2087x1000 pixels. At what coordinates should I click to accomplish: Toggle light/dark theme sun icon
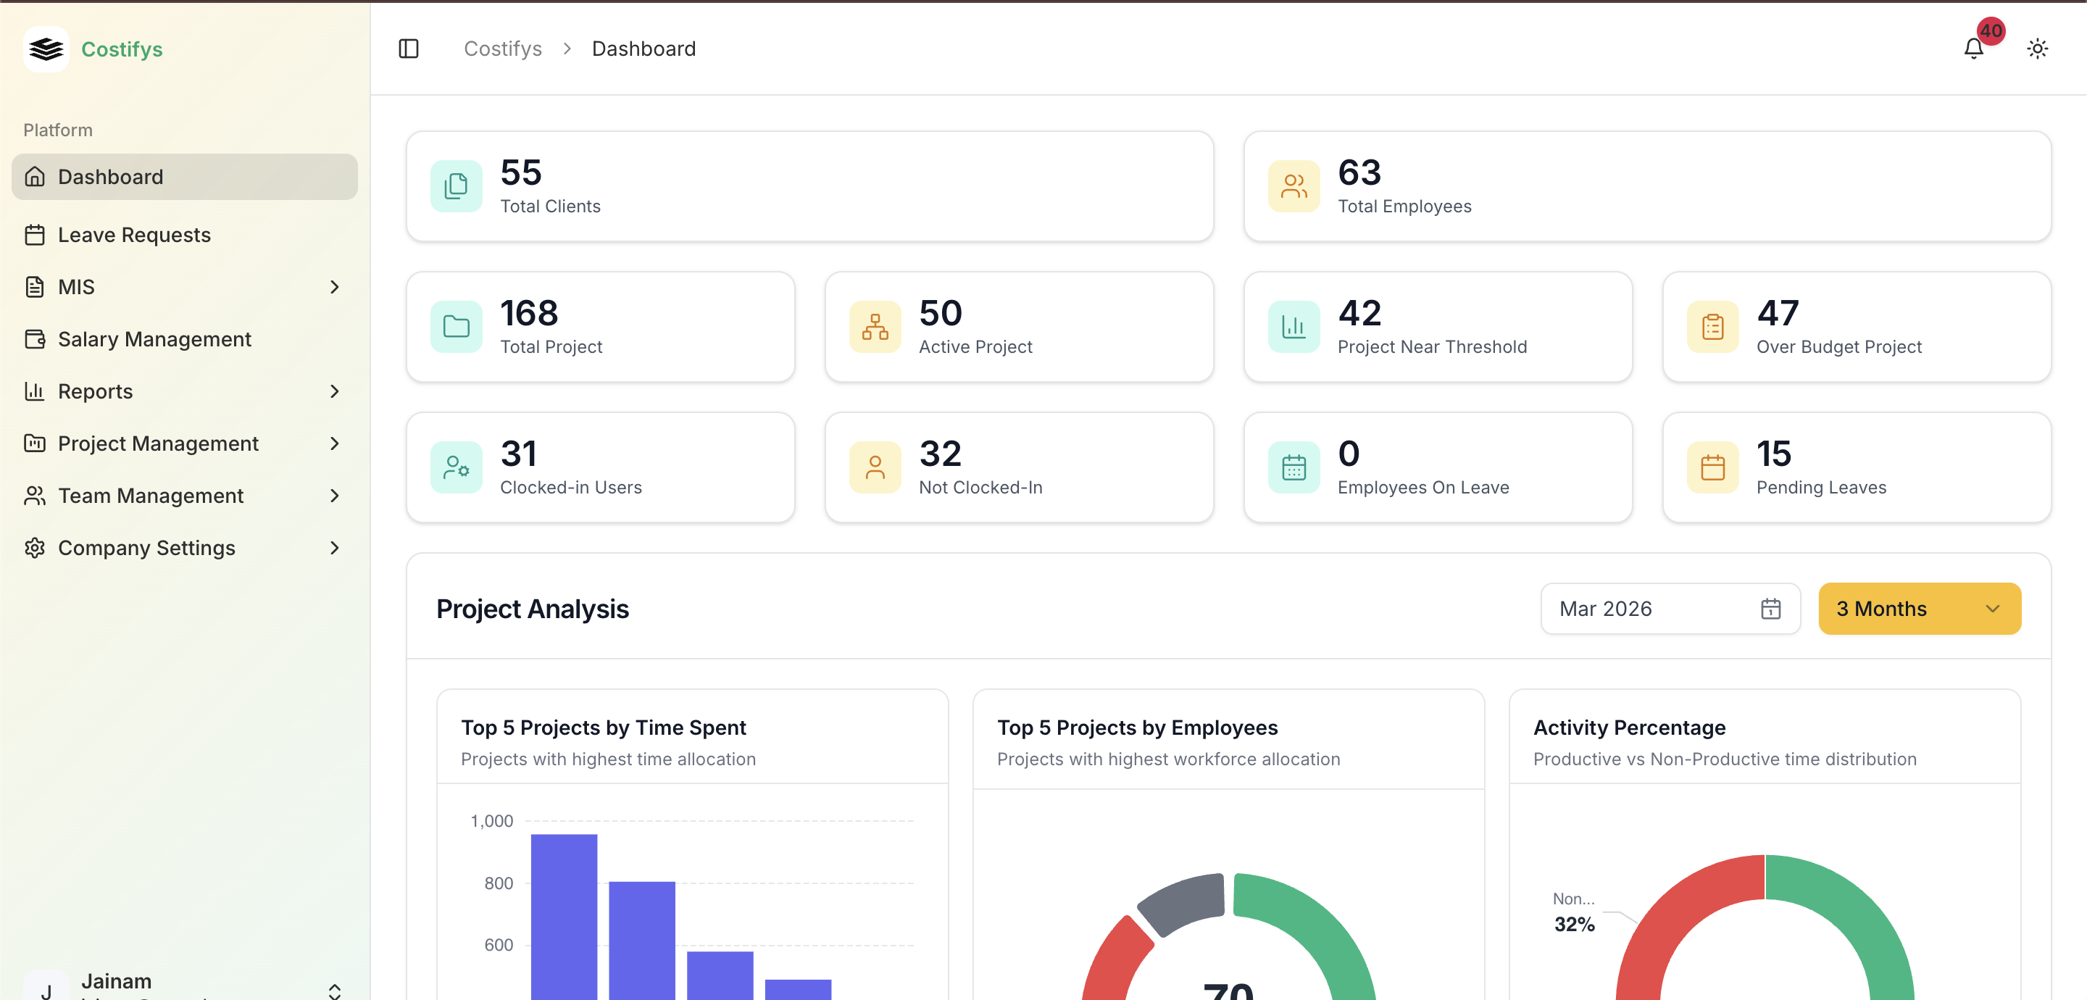pyautogui.click(x=2037, y=49)
